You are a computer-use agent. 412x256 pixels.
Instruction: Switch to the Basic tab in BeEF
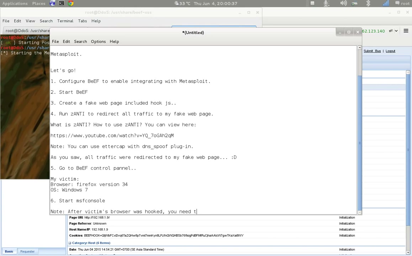(9, 251)
